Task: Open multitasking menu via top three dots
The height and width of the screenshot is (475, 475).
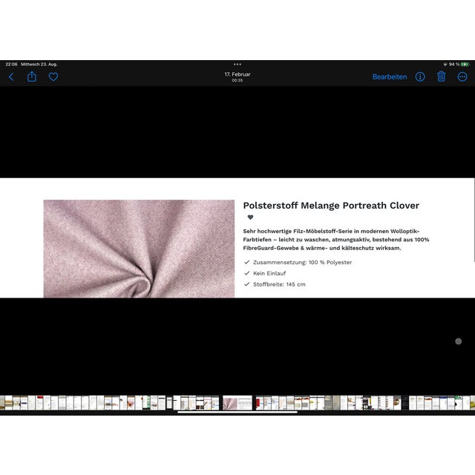Action: pos(237,65)
